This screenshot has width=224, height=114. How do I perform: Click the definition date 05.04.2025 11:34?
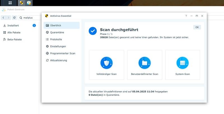point(143,92)
